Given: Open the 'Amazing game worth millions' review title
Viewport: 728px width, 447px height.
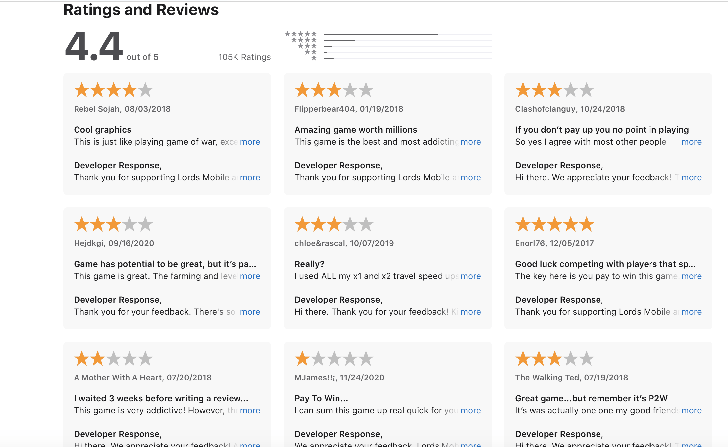Looking at the screenshot, I should [356, 130].
